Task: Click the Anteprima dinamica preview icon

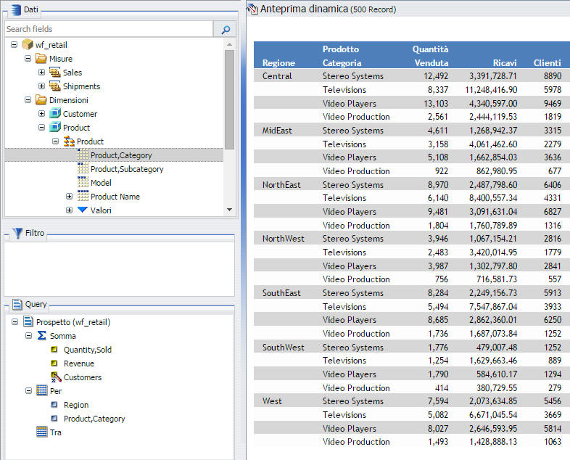Action: (x=252, y=9)
